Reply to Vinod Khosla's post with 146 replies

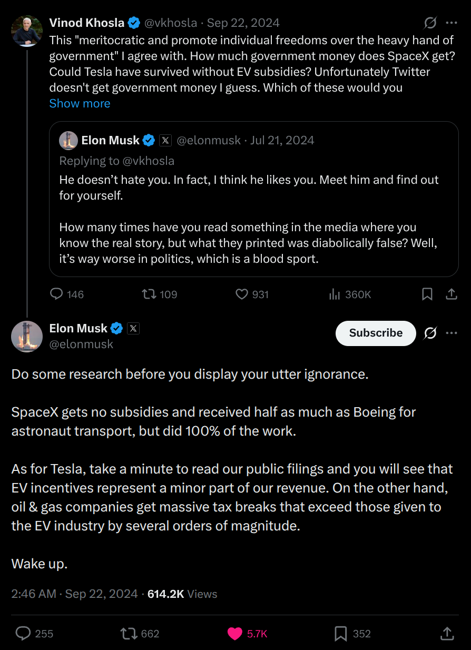(66, 294)
